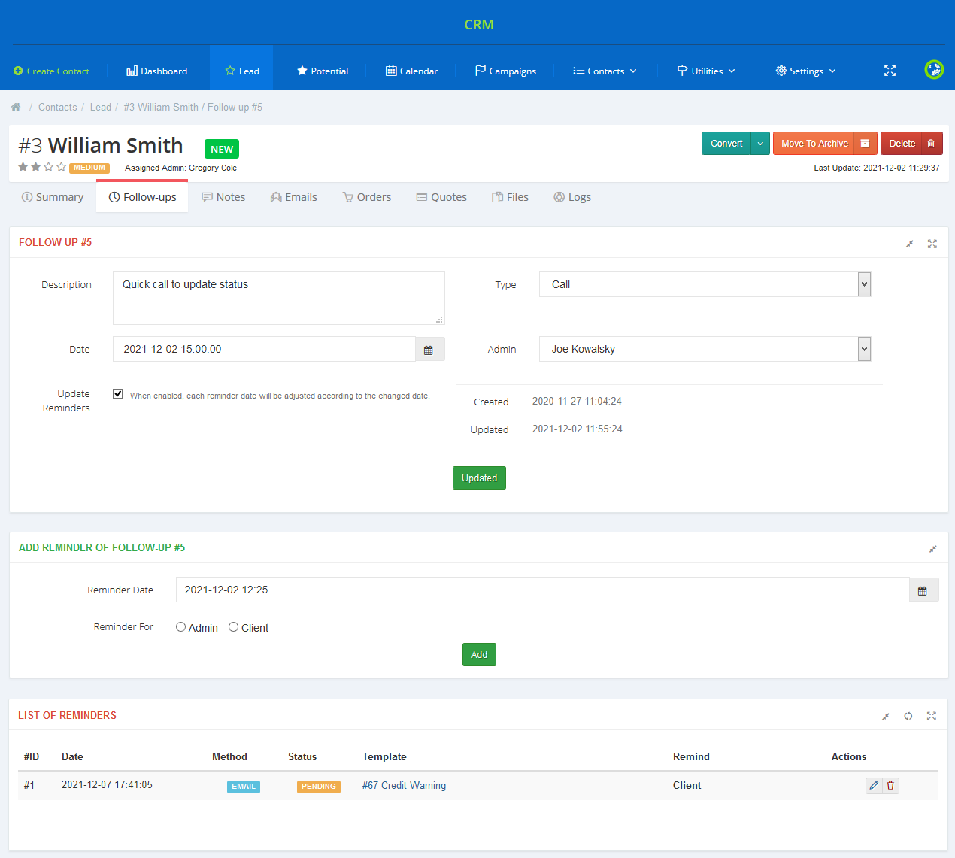This screenshot has width=955, height=858.
Task: Open Potential section in navbar
Action: (323, 71)
